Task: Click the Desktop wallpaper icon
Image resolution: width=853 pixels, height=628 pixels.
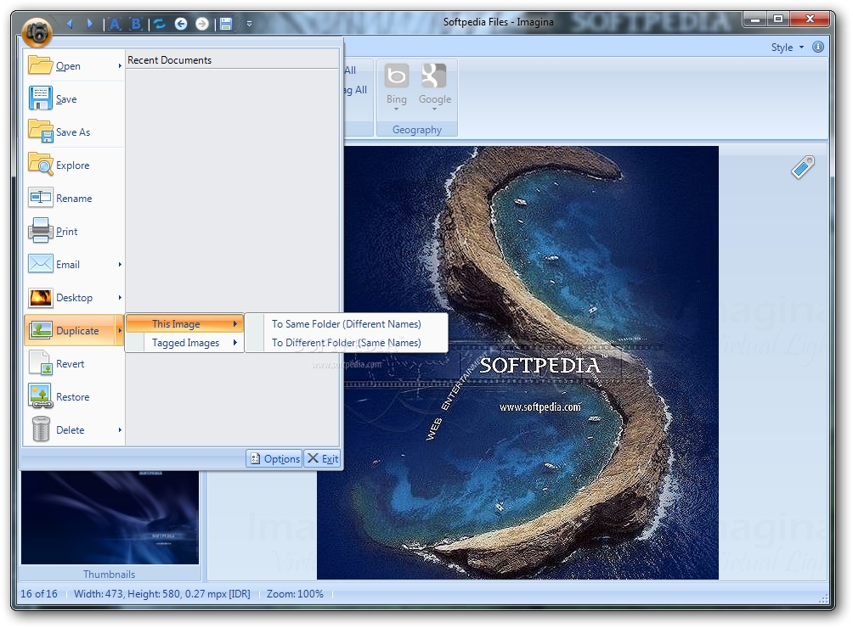Action: point(40,297)
